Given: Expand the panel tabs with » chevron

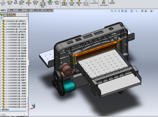Looking at the screenshot, I should pos(27,15).
